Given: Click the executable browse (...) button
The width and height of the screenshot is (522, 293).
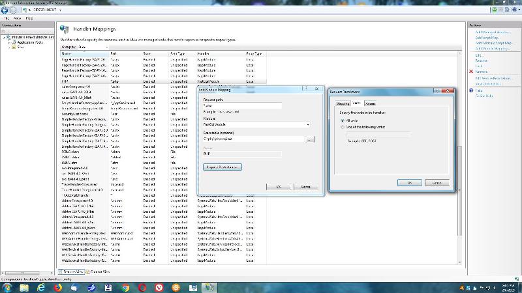Looking at the screenshot, I should point(311,139).
